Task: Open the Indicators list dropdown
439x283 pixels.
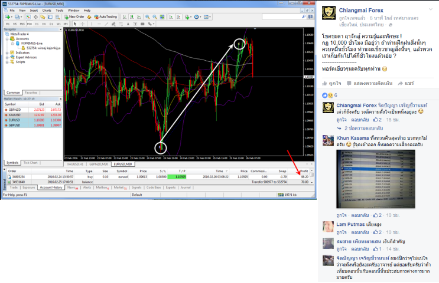Action: [191, 17]
